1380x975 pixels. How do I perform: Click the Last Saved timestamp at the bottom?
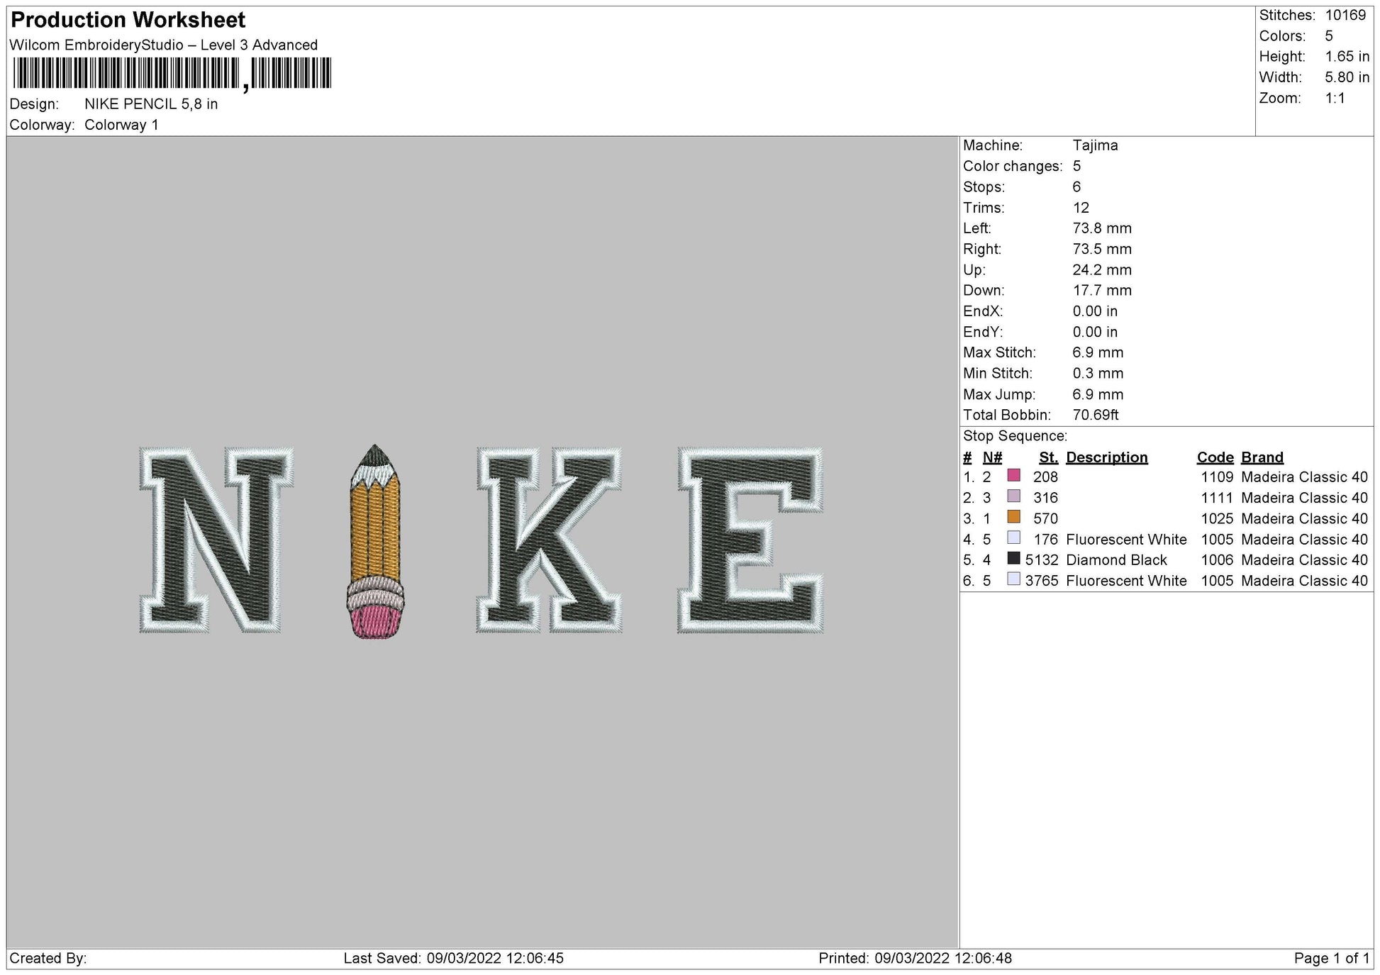[451, 959]
